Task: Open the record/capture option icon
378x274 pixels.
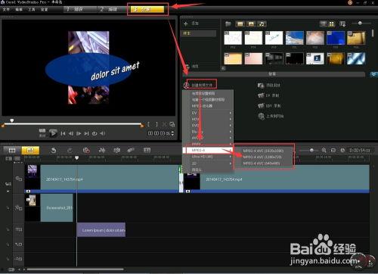Action: pos(86,151)
